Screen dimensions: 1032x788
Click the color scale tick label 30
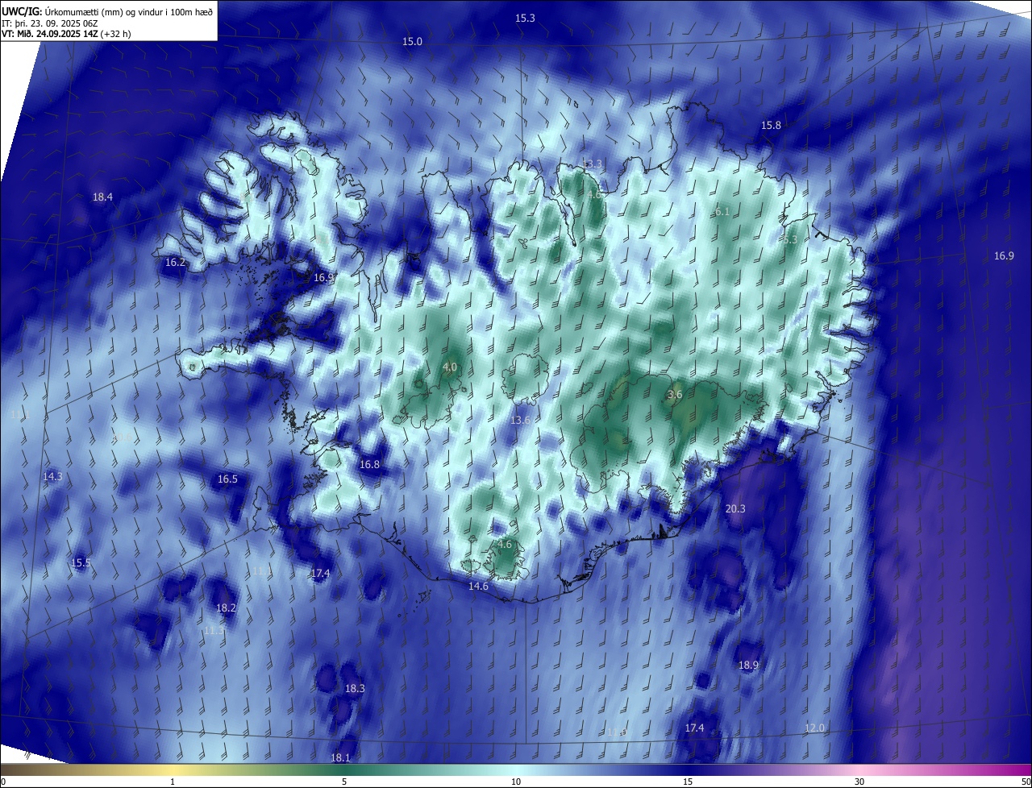click(859, 782)
